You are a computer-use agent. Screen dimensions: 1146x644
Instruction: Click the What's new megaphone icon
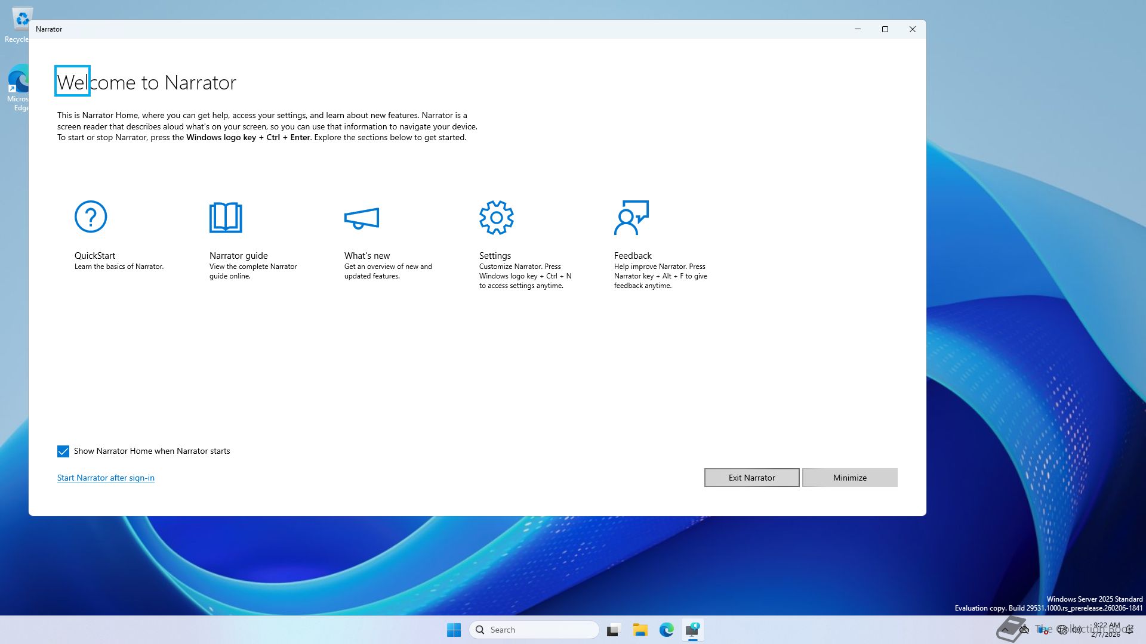[362, 218]
